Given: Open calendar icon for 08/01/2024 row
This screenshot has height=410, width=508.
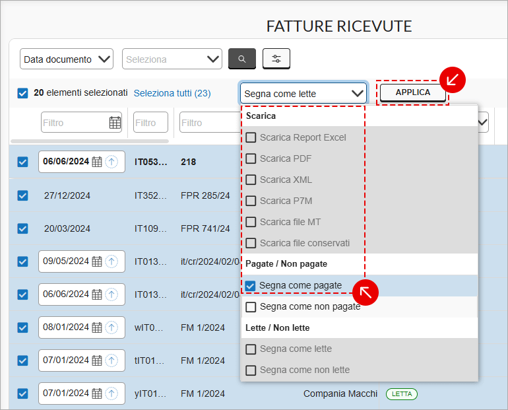Looking at the screenshot, I should pos(97,327).
